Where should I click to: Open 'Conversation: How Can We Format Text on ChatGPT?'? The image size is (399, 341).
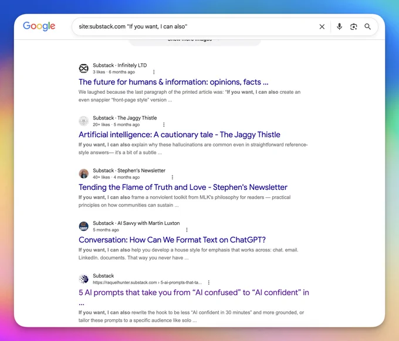(x=172, y=240)
